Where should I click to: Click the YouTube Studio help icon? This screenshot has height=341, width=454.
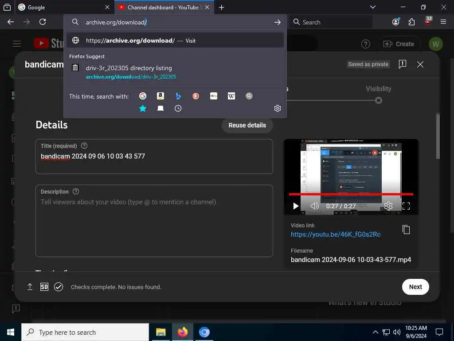tap(366, 44)
